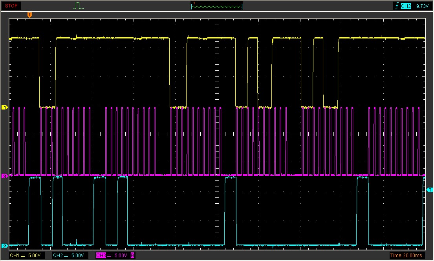Click the rising-edge trigger icon

tap(397, 6)
